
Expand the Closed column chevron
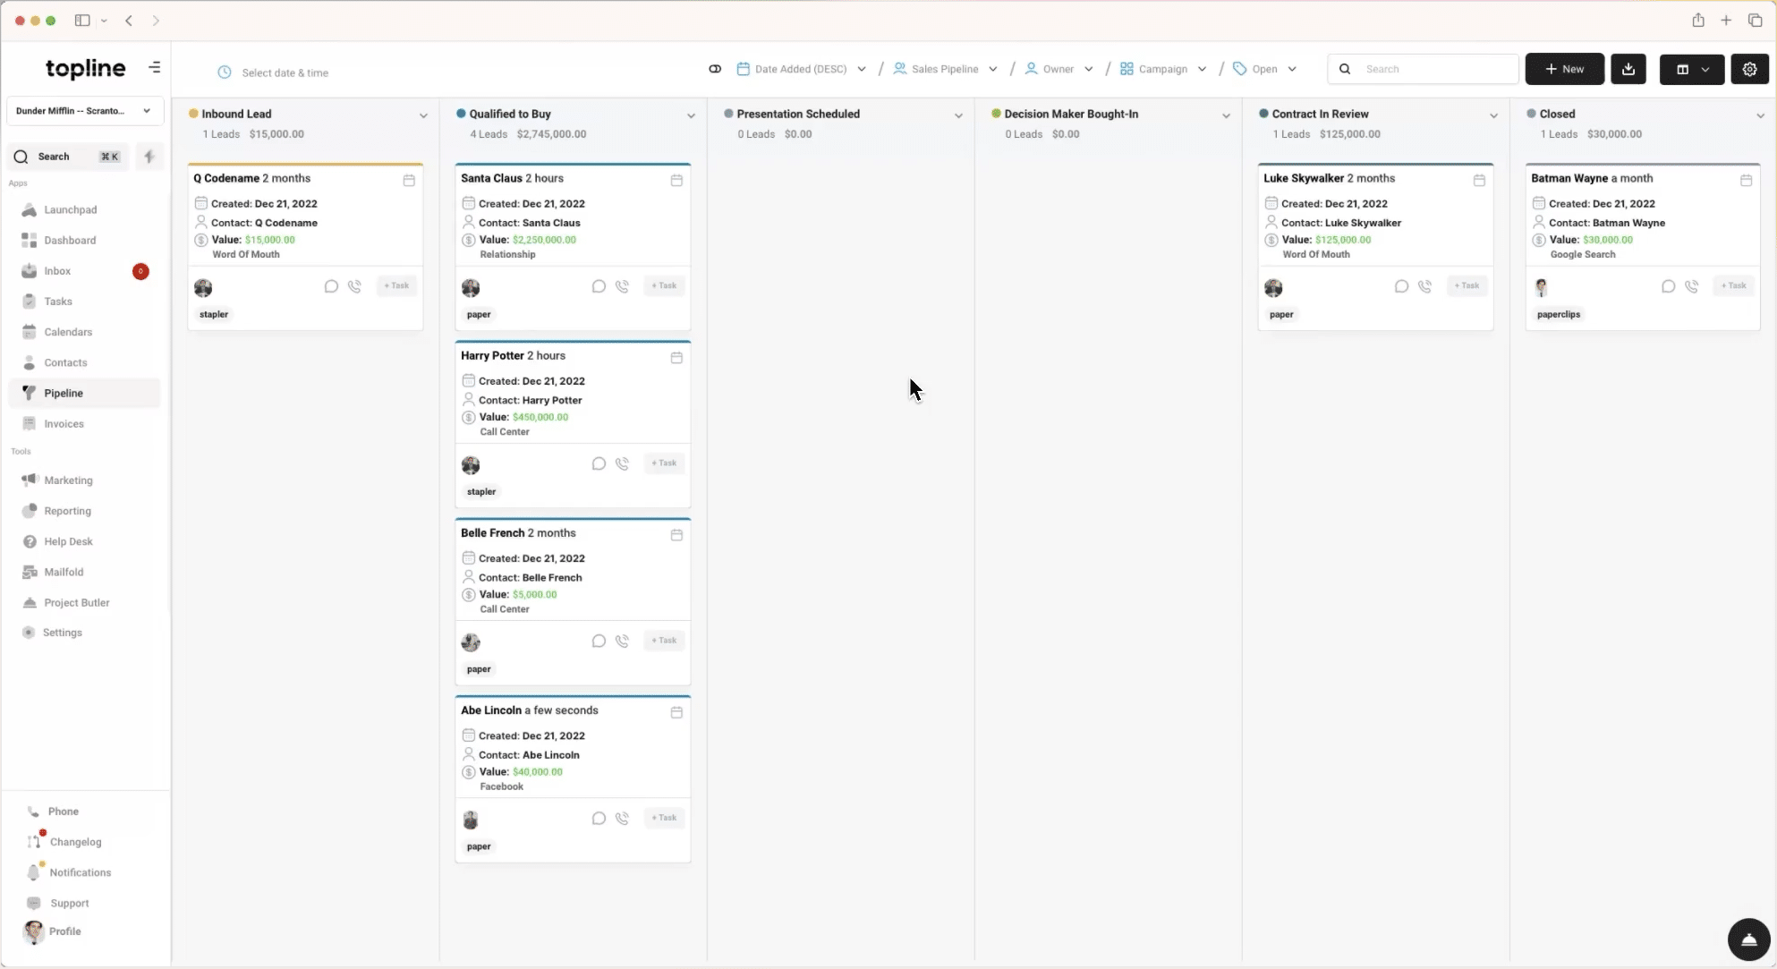point(1760,115)
